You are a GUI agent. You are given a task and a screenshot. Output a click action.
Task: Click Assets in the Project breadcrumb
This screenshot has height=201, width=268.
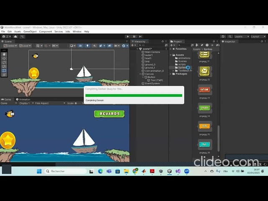click(196, 49)
